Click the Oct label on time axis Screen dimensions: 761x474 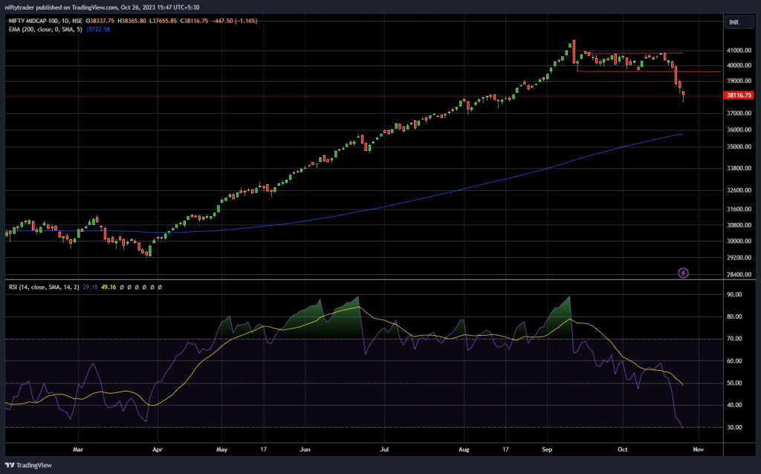point(623,449)
